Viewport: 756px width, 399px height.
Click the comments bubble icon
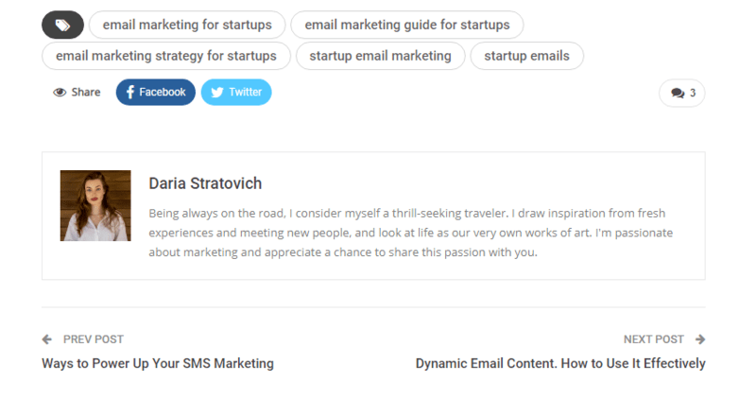click(677, 94)
